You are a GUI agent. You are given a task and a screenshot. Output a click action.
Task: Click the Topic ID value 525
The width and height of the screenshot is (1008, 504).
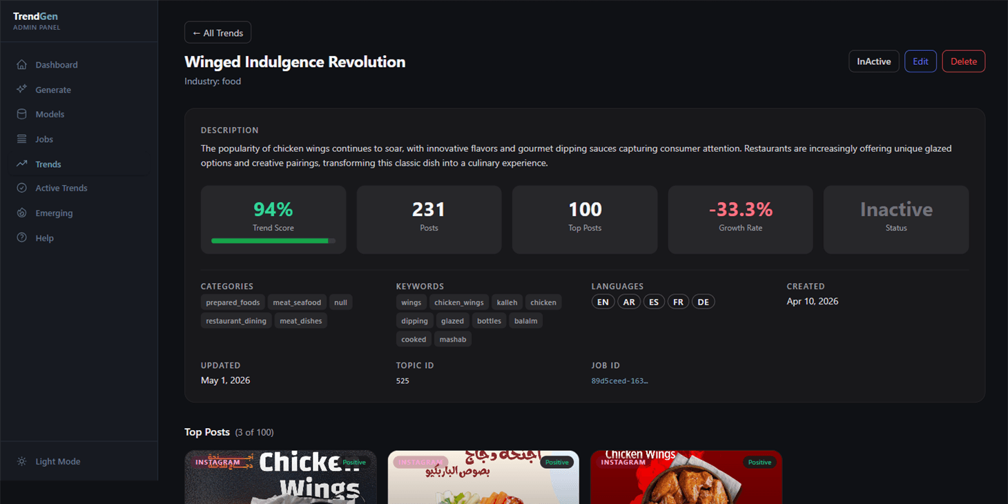tap(403, 380)
